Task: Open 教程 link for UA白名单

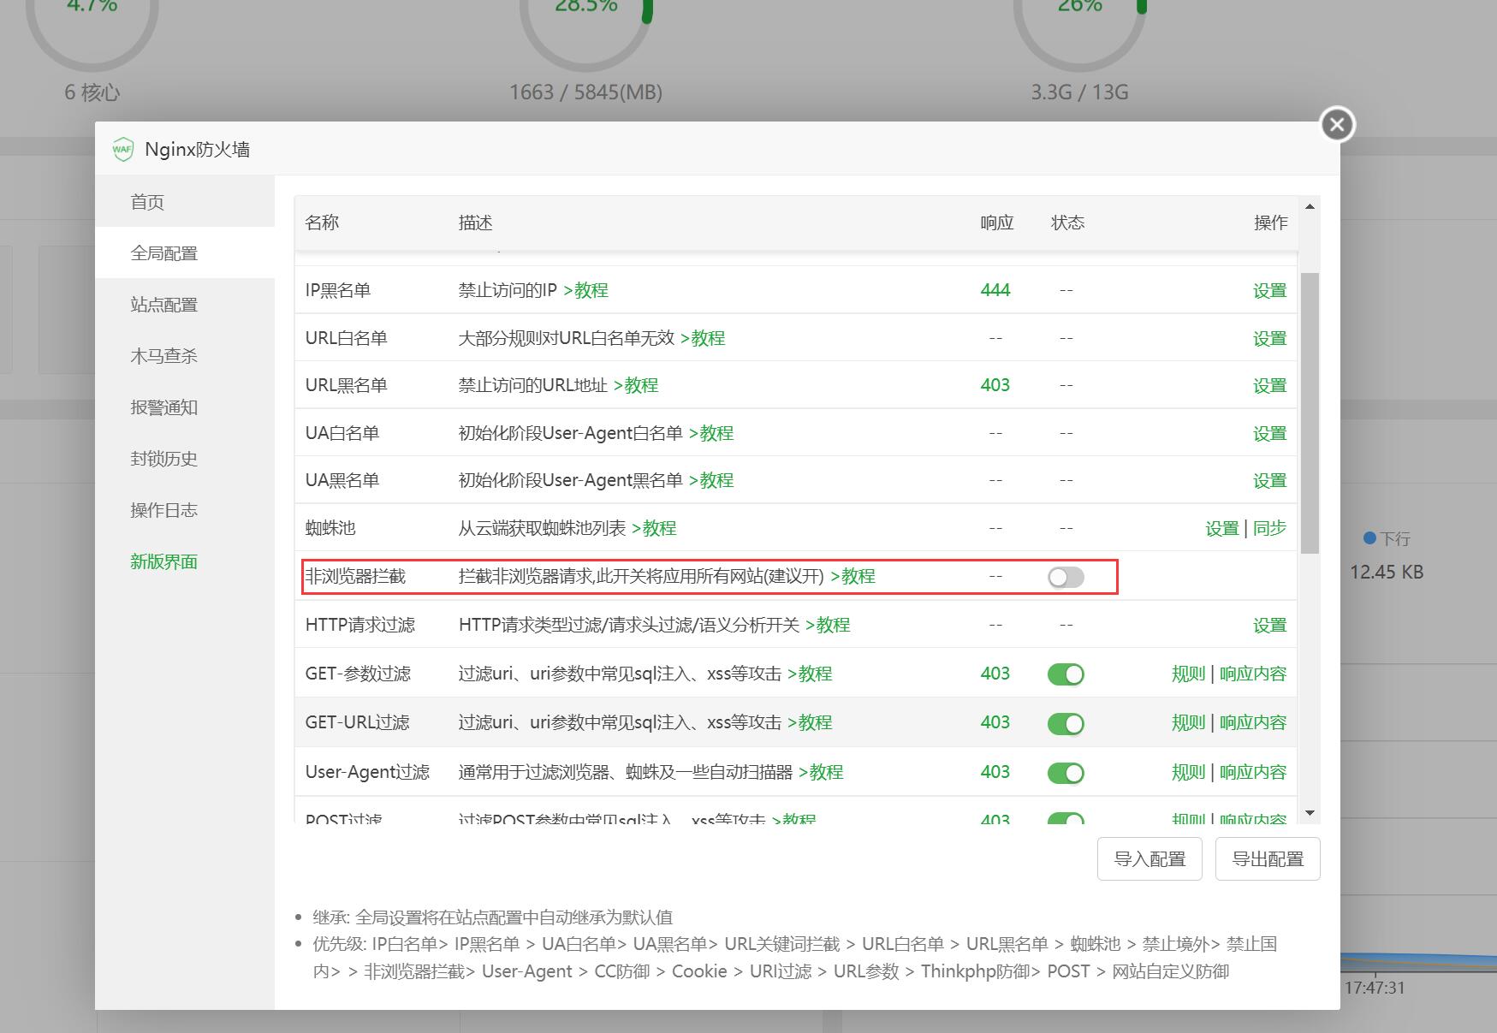Action: [x=711, y=434]
